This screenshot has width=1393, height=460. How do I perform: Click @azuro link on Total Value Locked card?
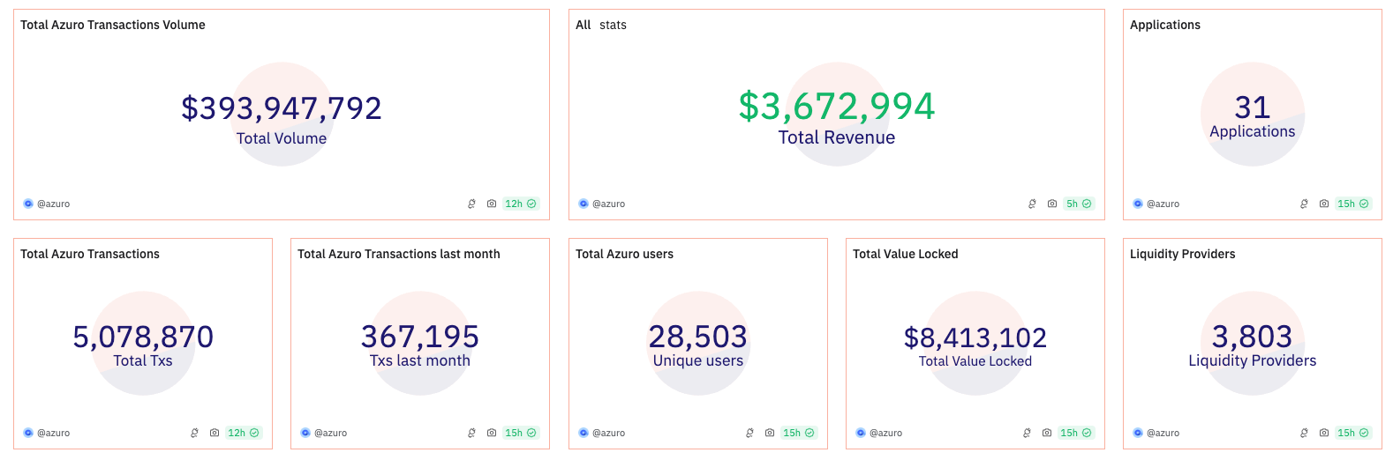click(x=886, y=433)
